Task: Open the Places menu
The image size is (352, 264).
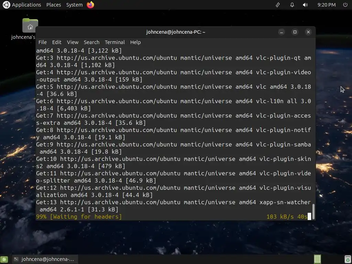Action: point(54,5)
